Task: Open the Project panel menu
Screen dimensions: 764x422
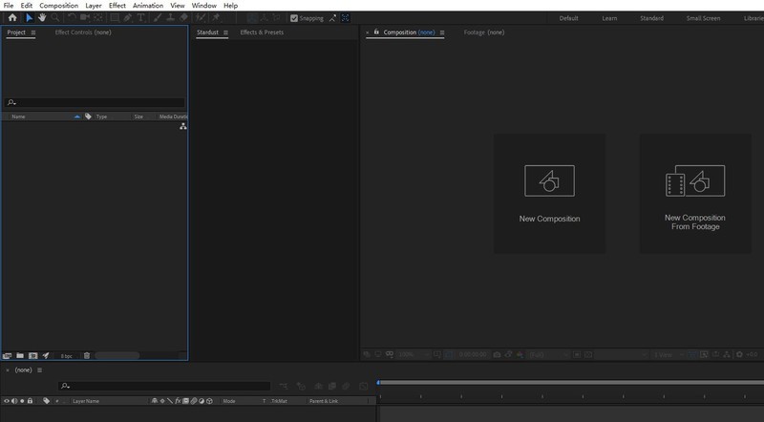Action: click(33, 32)
